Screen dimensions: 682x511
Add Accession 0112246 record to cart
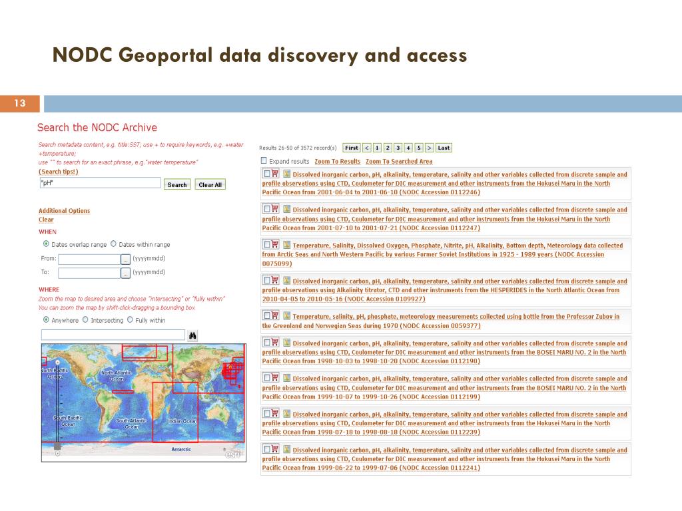(x=275, y=174)
